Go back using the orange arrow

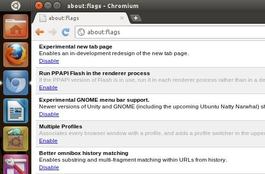[40, 32]
